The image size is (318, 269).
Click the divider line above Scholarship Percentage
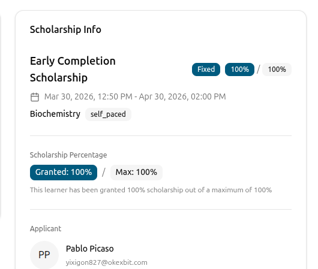pos(161,136)
